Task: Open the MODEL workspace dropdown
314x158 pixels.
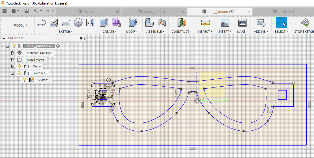Action: [20, 25]
